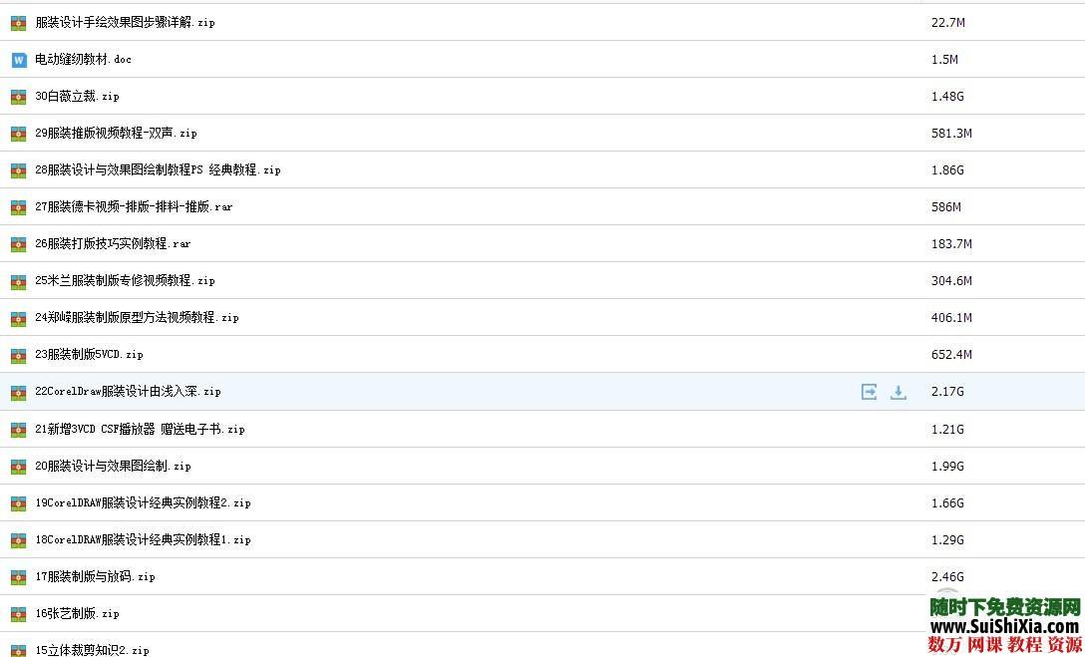1085x657 pixels.
Task: Click the download icon on the 22CorelDraw row
Action: [898, 392]
